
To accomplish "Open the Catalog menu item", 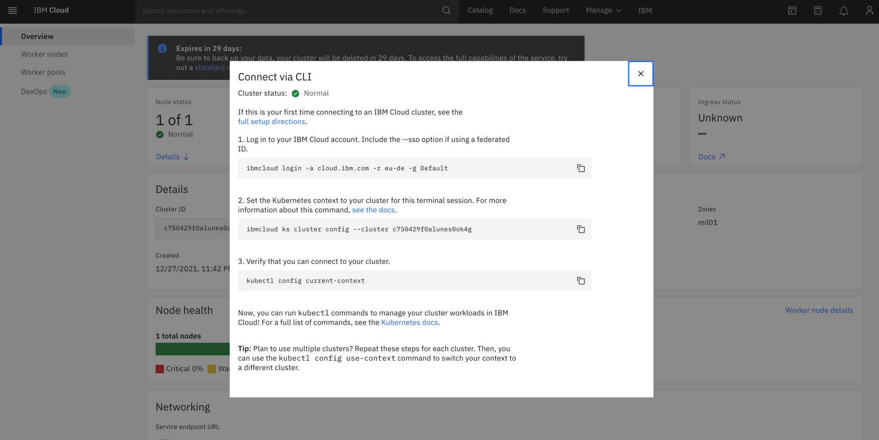I will 480,10.
